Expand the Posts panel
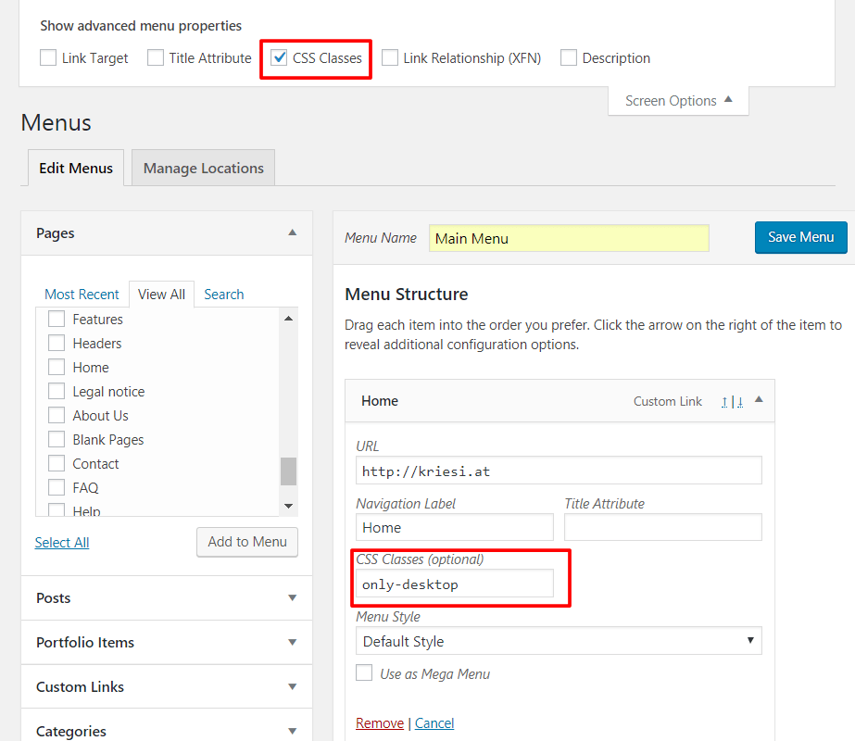The image size is (855, 741). [x=293, y=598]
